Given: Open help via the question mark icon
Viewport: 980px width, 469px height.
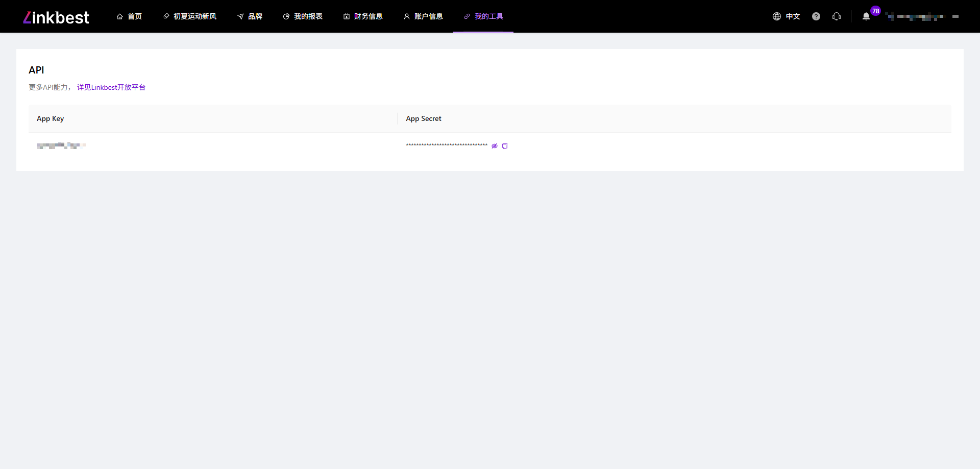Looking at the screenshot, I should tap(816, 16).
